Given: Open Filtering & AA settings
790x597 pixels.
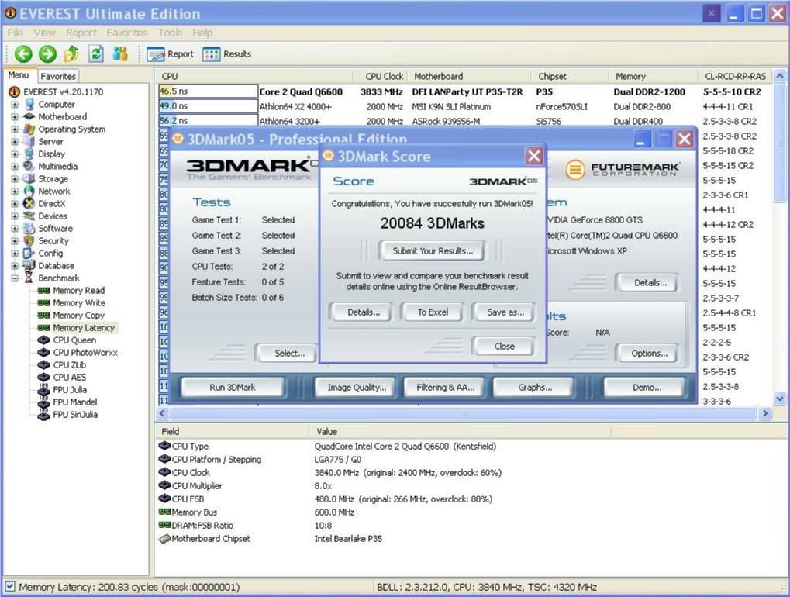Looking at the screenshot, I should 445,388.
